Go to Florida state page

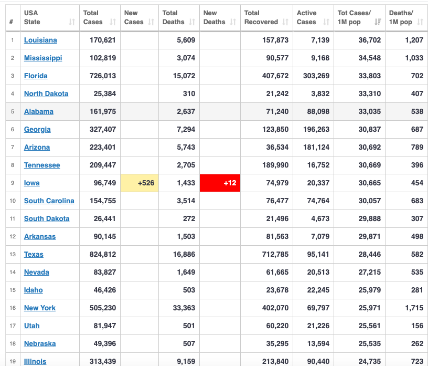[36, 76]
